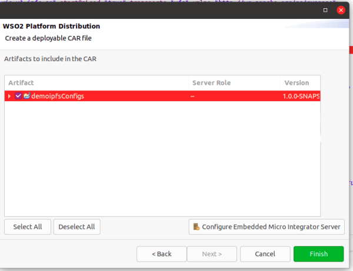This screenshot has width=353, height=271.
Task: Select the demoipfsConfigs artifact row label
Action: pyautogui.click(x=58, y=96)
